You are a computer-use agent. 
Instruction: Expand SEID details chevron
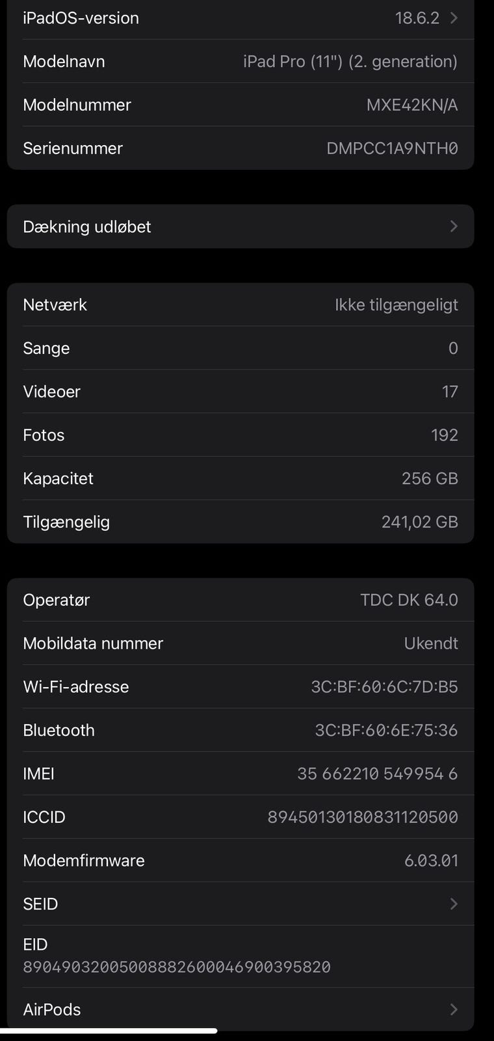(454, 904)
